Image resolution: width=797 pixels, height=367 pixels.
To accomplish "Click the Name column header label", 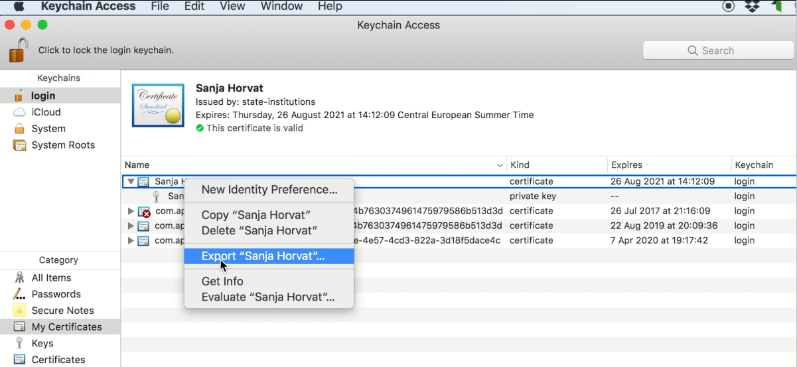I will pyautogui.click(x=137, y=165).
